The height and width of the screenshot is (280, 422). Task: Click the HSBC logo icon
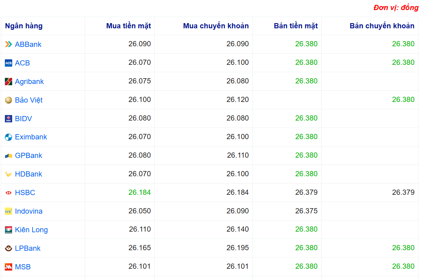[9, 193]
